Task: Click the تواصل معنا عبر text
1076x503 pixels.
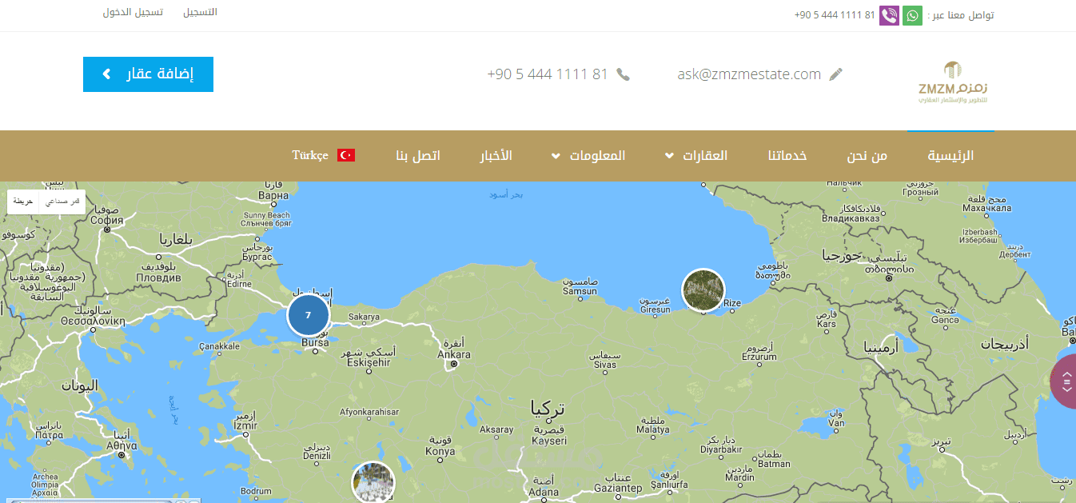Action: 960,15
